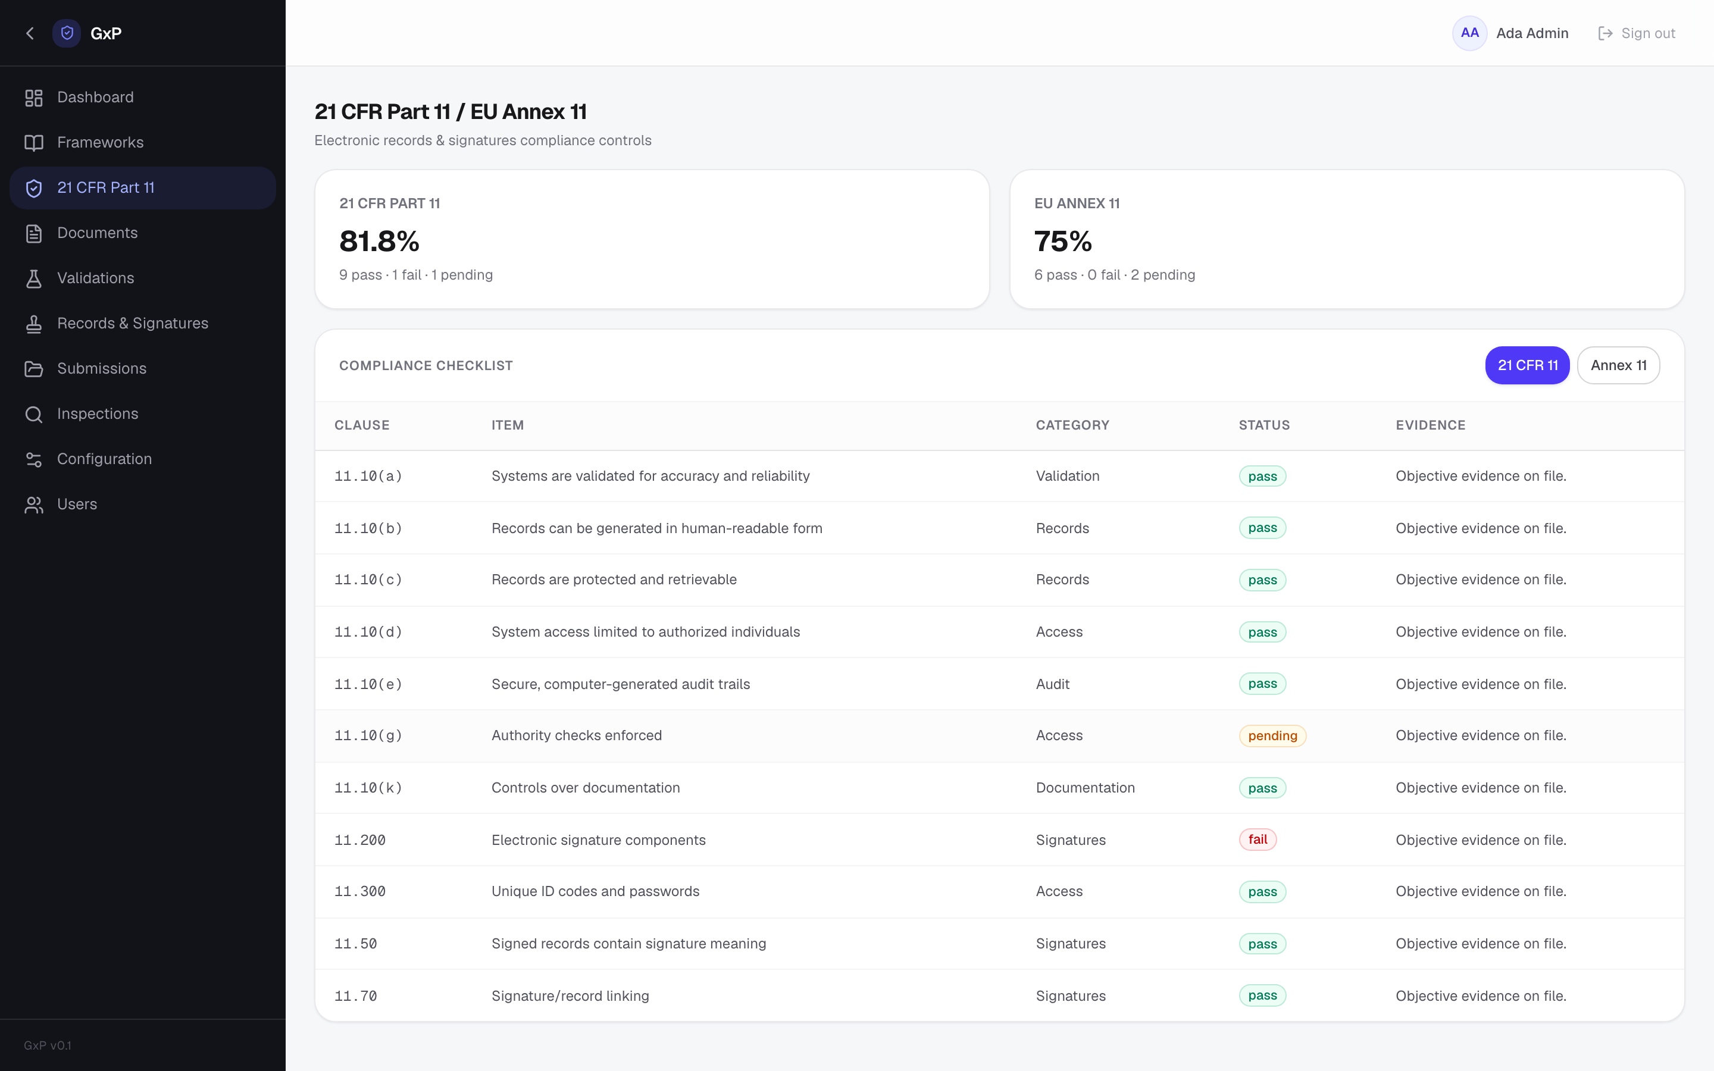Click the GxP shield logo icon
The image size is (1714, 1071).
67,33
